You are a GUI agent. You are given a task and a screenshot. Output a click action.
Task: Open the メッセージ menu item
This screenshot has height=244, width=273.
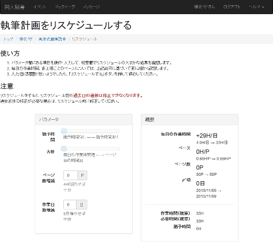click(x=92, y=7)
